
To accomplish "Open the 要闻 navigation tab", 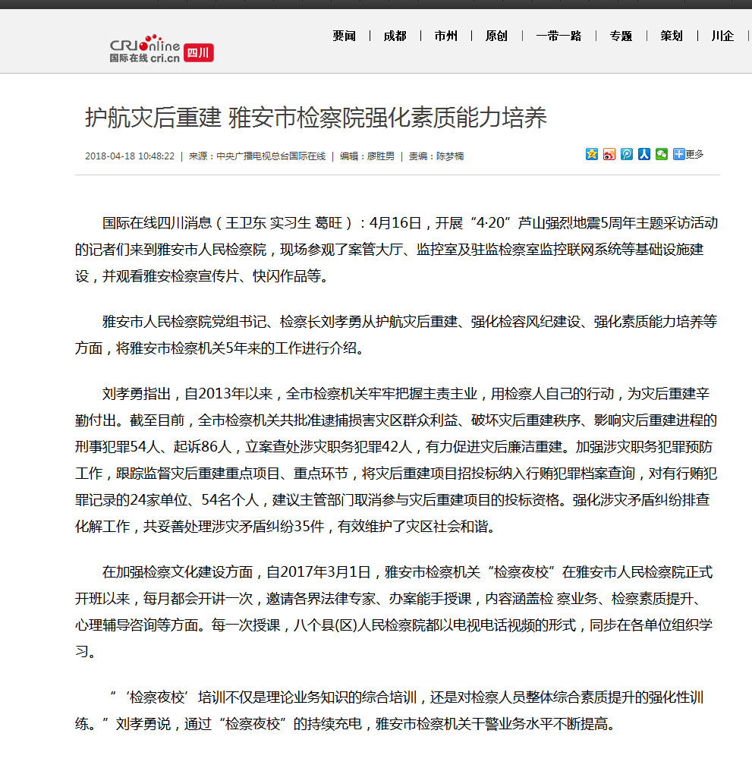I will [344, 36].
